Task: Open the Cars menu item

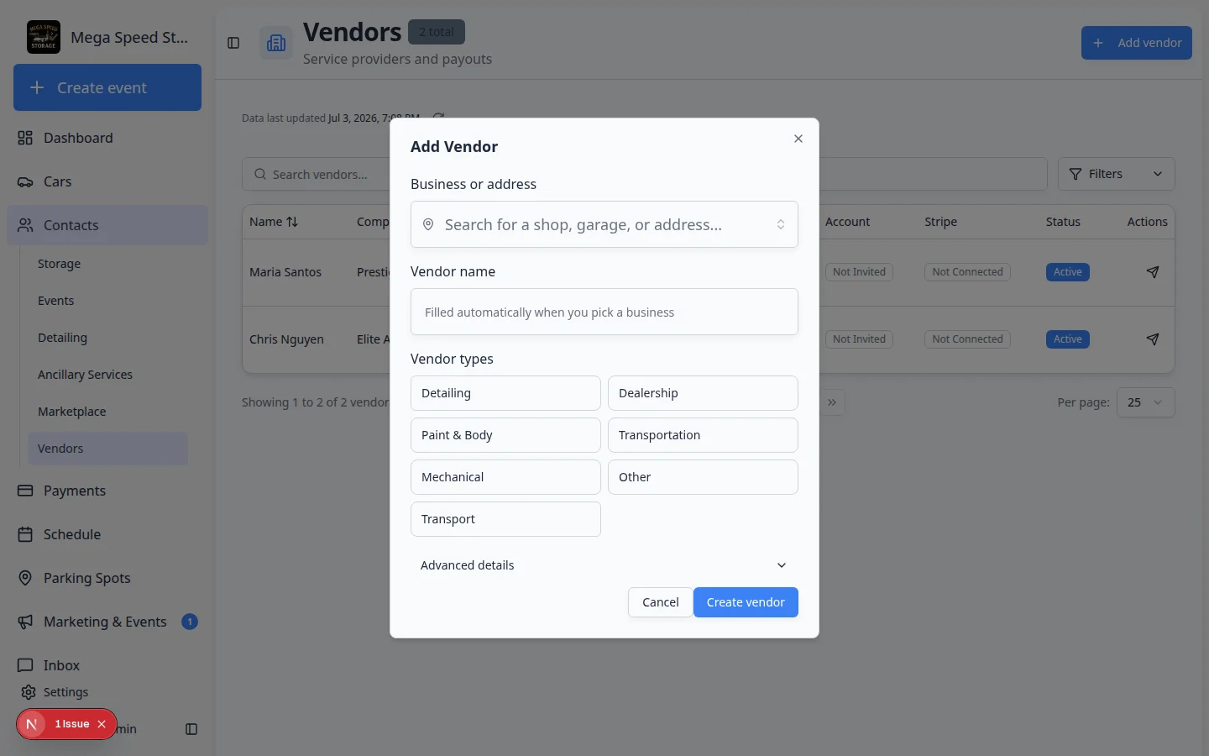Action: (x=107, y=181)
